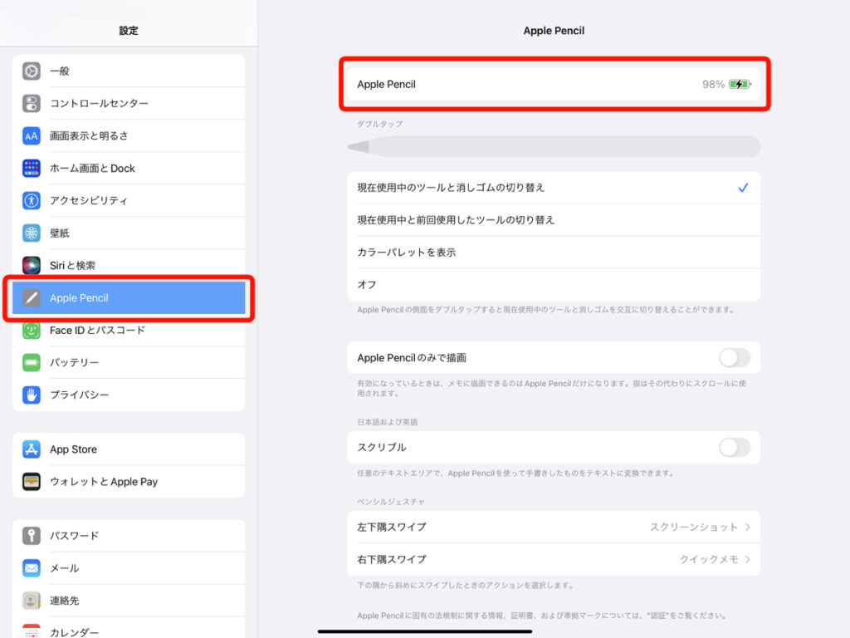
Task: Open the Control Center (コントロールセンター) icon
Action: (x=32, y=104)
